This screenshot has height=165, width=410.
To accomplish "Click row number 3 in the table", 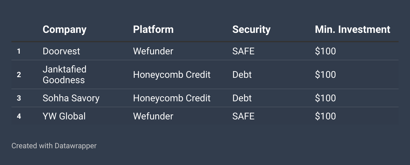I will point(19,98).
